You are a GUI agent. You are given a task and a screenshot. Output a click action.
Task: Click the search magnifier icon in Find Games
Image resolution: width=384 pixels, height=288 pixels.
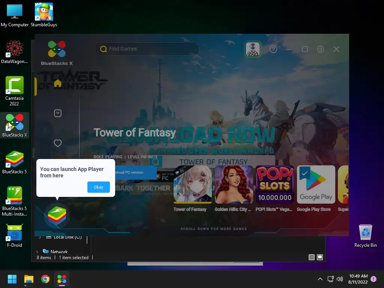point(103,49)
